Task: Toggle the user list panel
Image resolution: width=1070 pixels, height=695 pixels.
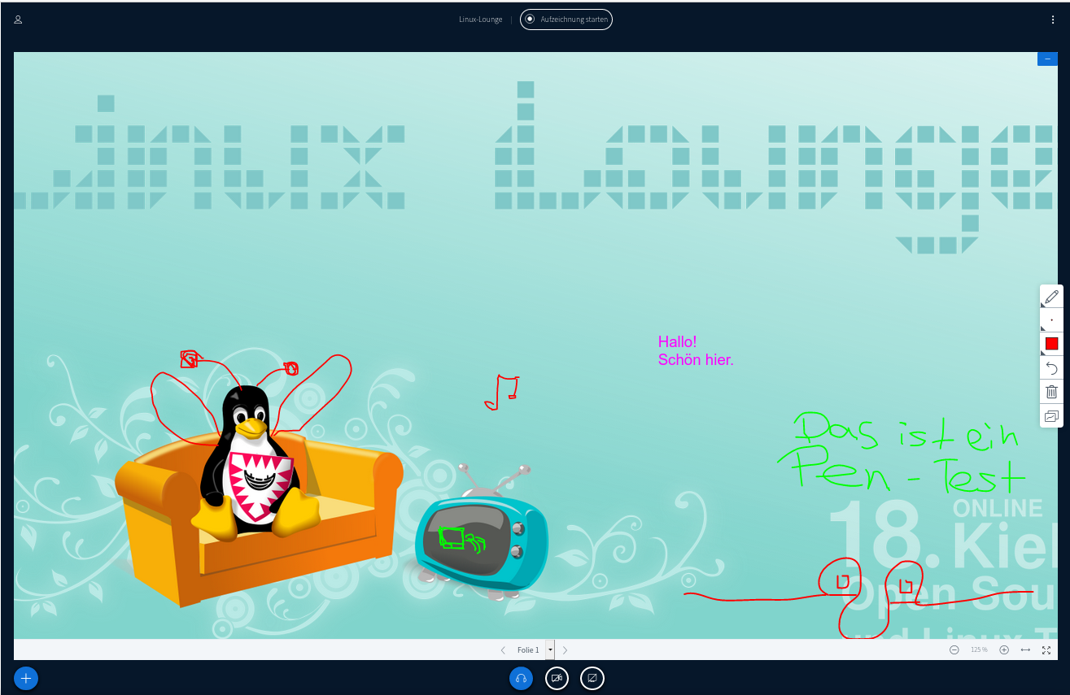Action: pyautogui.click(x=18, y=20)
